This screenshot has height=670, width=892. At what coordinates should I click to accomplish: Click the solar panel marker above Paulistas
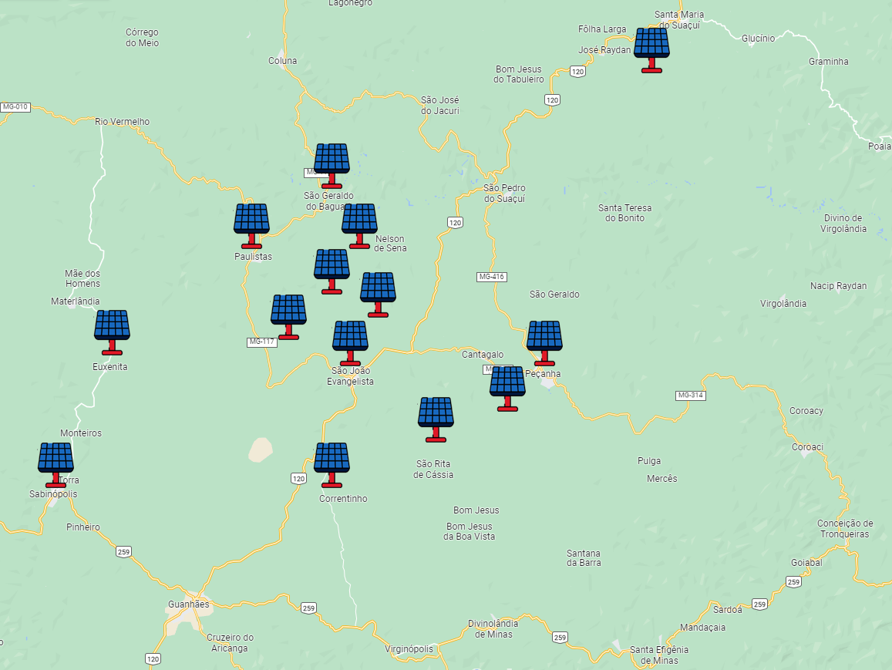coord(251,224)
